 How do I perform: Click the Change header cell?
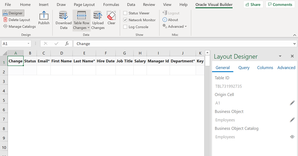pyautogui.click(x=16, y=61)
